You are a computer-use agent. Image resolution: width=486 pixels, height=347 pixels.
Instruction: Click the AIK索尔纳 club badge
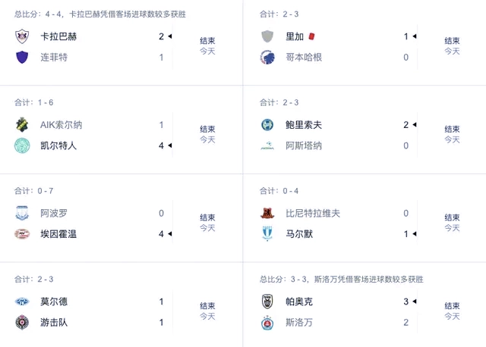[x=22, y=125]
